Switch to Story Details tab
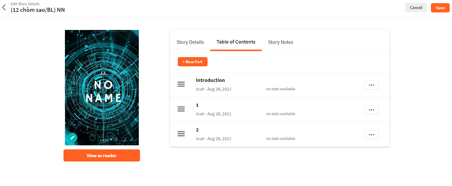The image size is (452, 186). (x=190, y=42)
